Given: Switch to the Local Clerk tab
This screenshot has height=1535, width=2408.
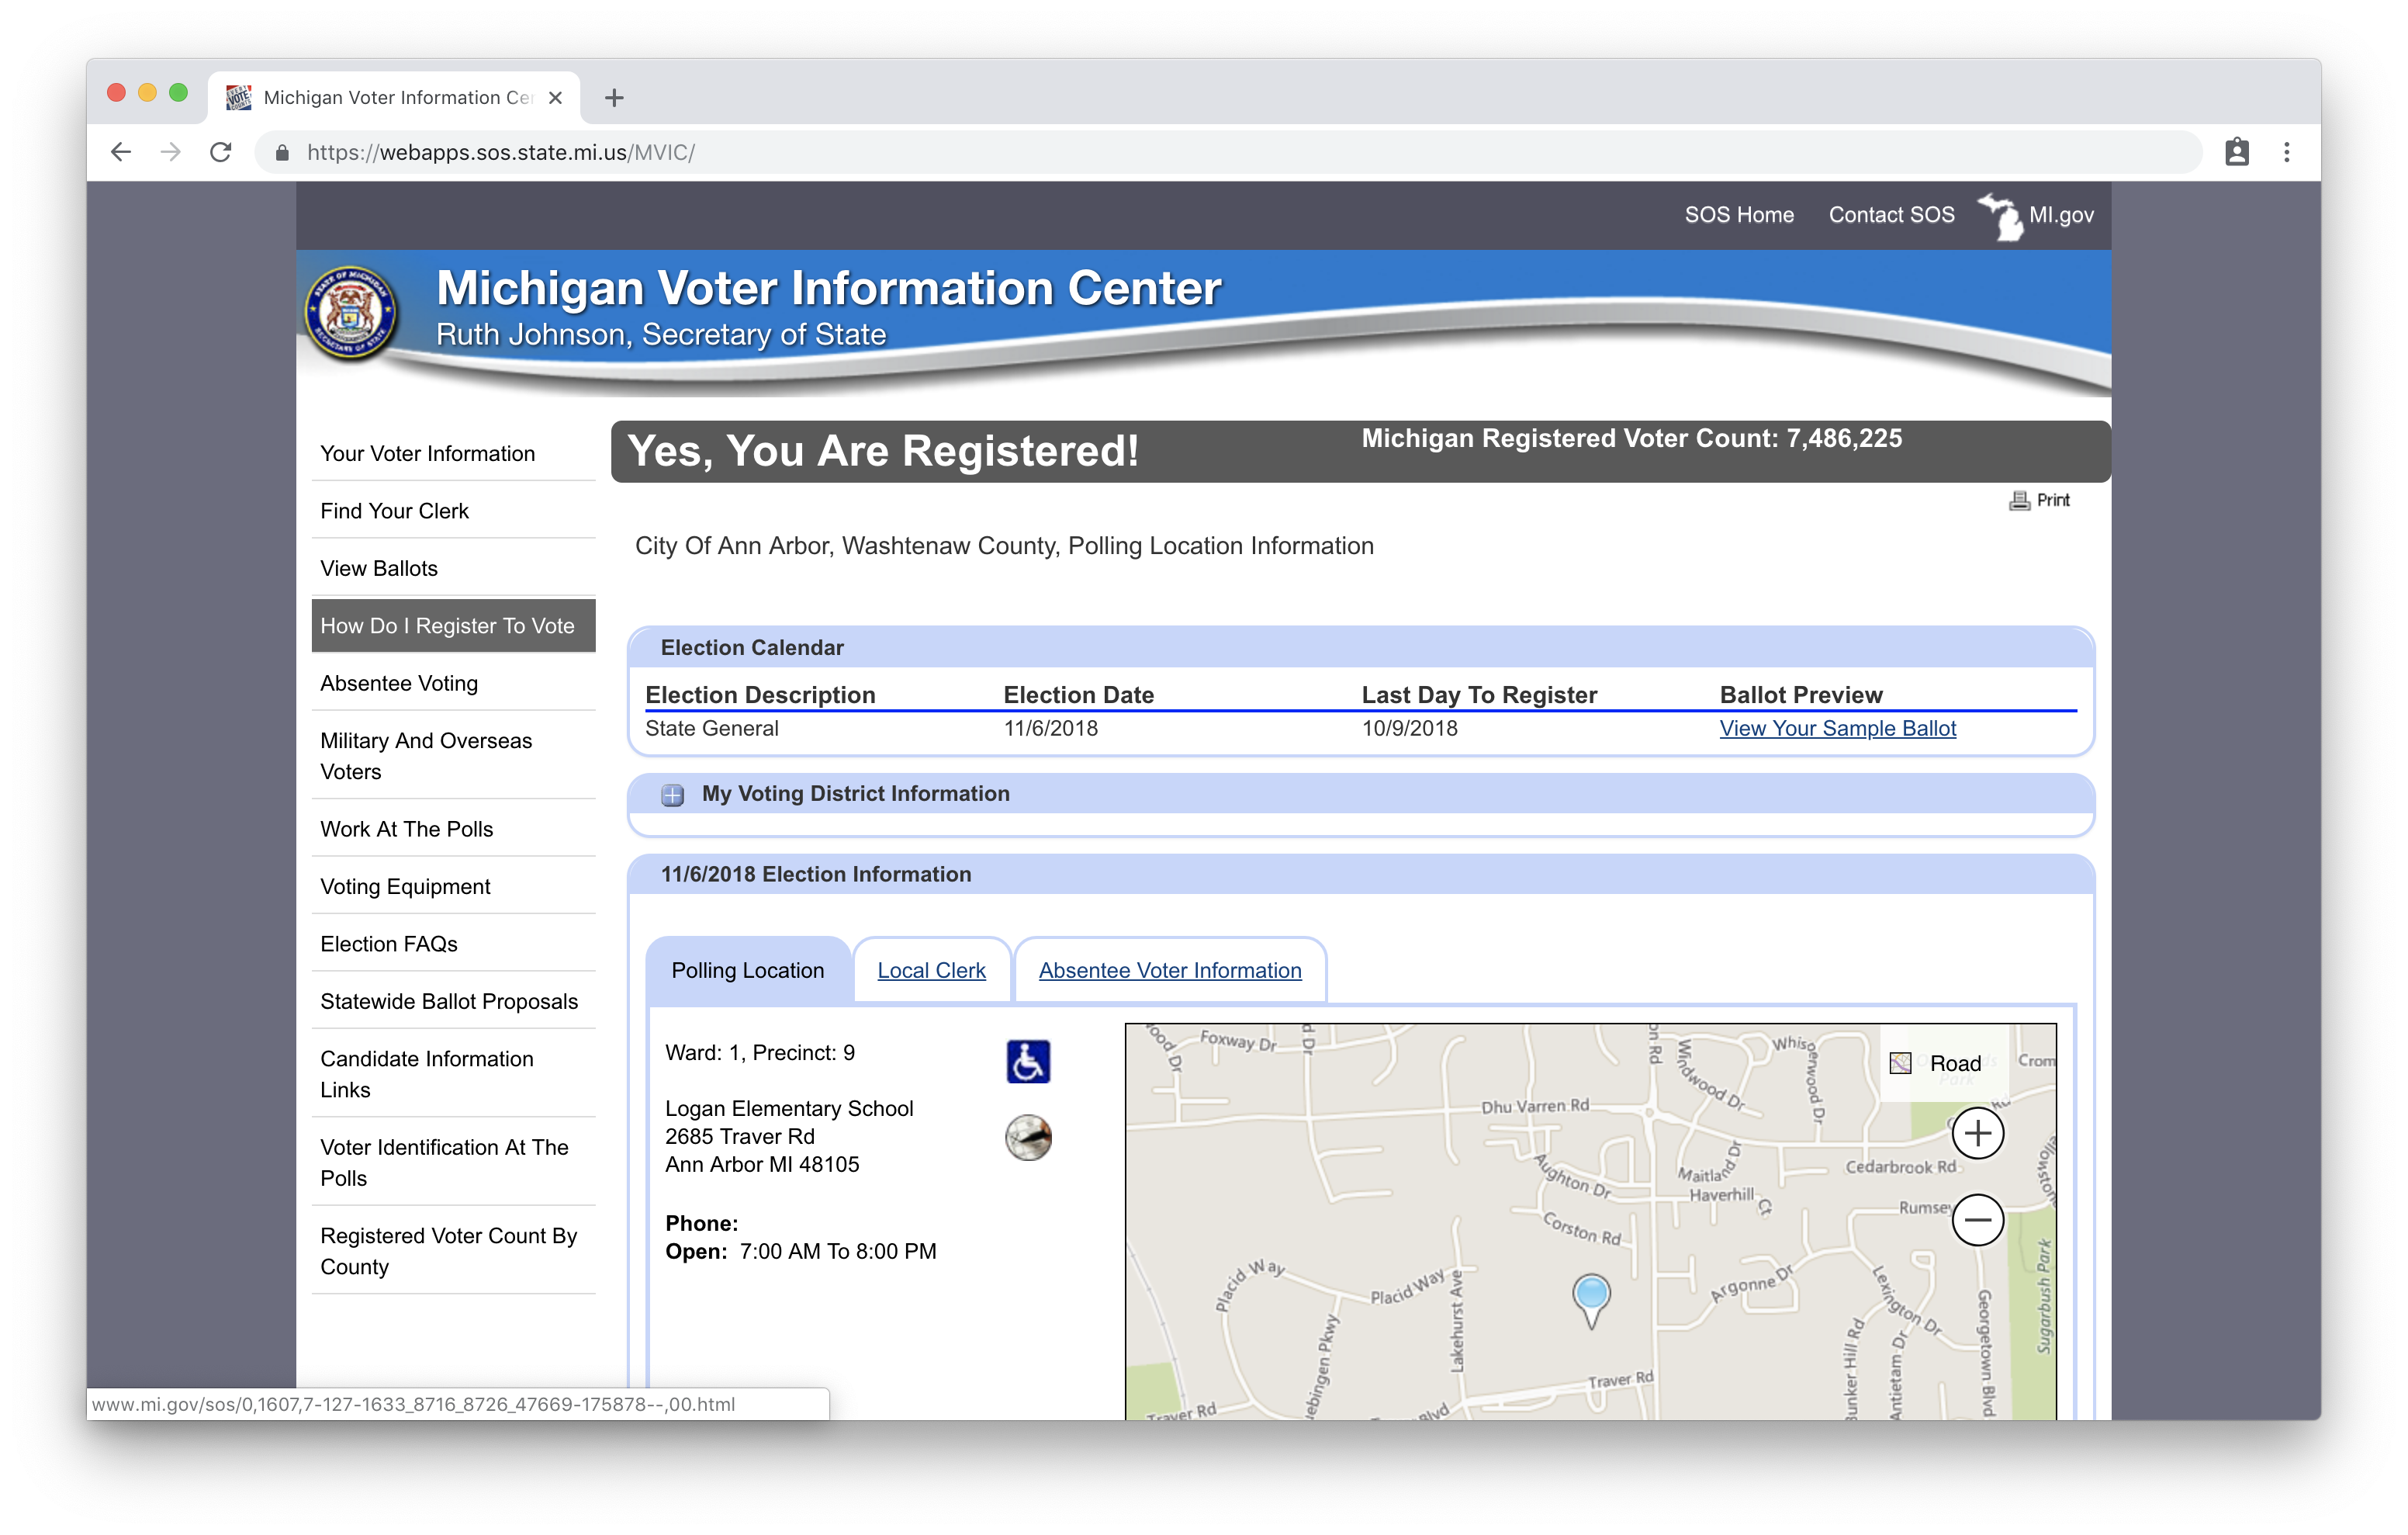Looking at the screenshot, I should click(931, 971).
